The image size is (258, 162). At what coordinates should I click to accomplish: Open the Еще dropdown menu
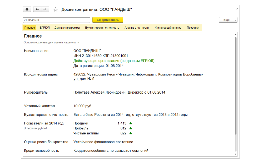pyautogui.click(x=228, y=20)
